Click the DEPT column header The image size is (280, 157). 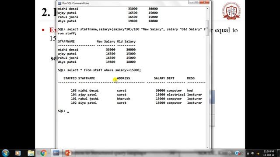pos(171,78)
